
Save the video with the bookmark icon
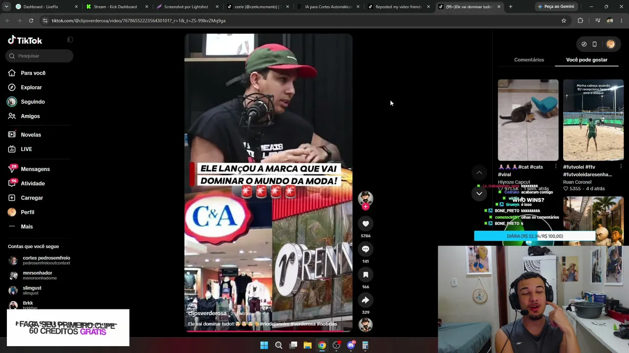tap(366, 275)
